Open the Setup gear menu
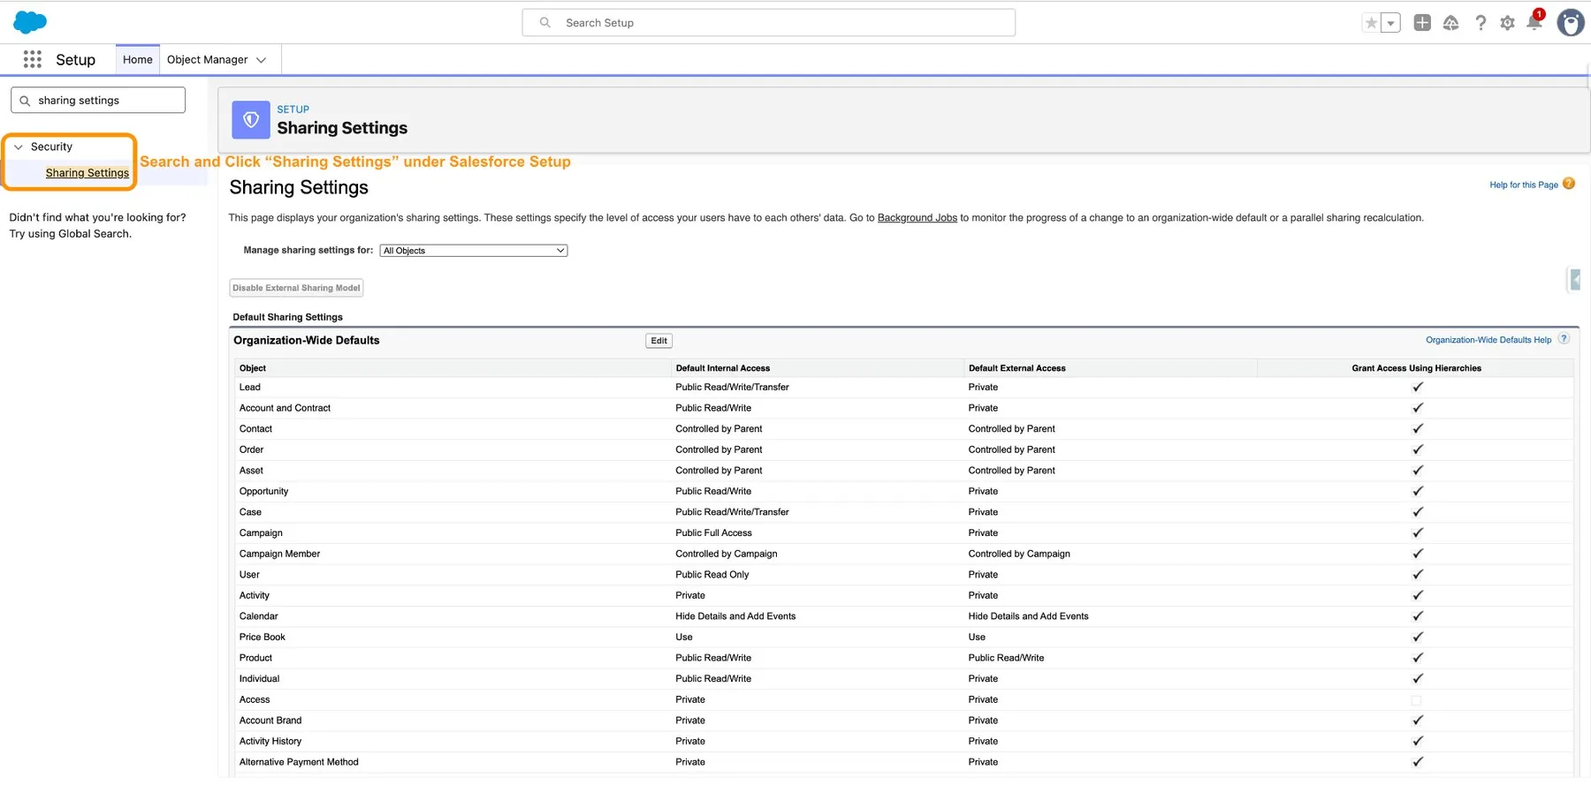Image resolution: width=1591 pixels, height=785 pixels. pyautogui.click(x=1508, y=23)
